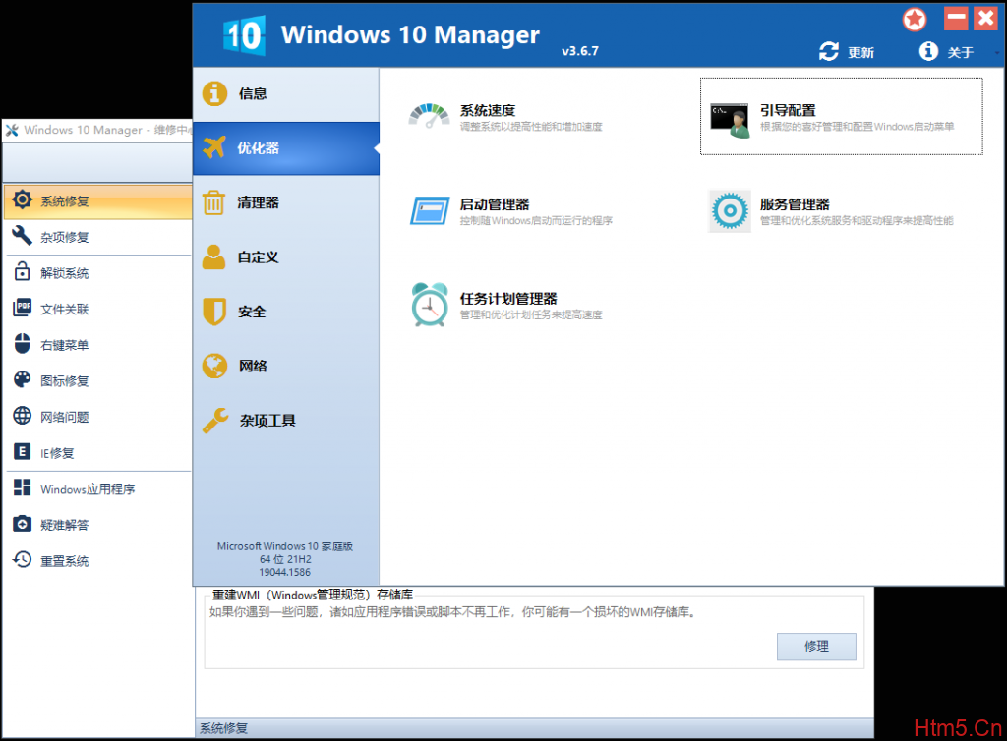Select 右键菜单 in repair center sidebar
This screenshot has width=1007, height=741.
(x=97, y=345)
